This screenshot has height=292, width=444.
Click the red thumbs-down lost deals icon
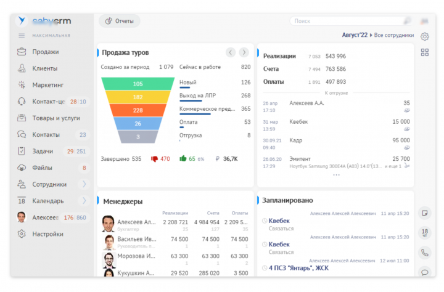(x=155, y=159)
